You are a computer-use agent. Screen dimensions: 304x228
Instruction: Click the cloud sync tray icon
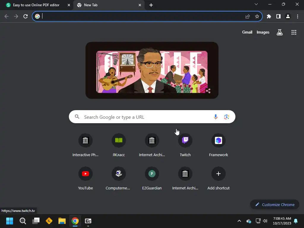pyautogui.click(x=249, y=221)
